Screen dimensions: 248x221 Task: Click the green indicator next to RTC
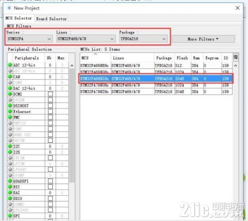click(10, 187)
